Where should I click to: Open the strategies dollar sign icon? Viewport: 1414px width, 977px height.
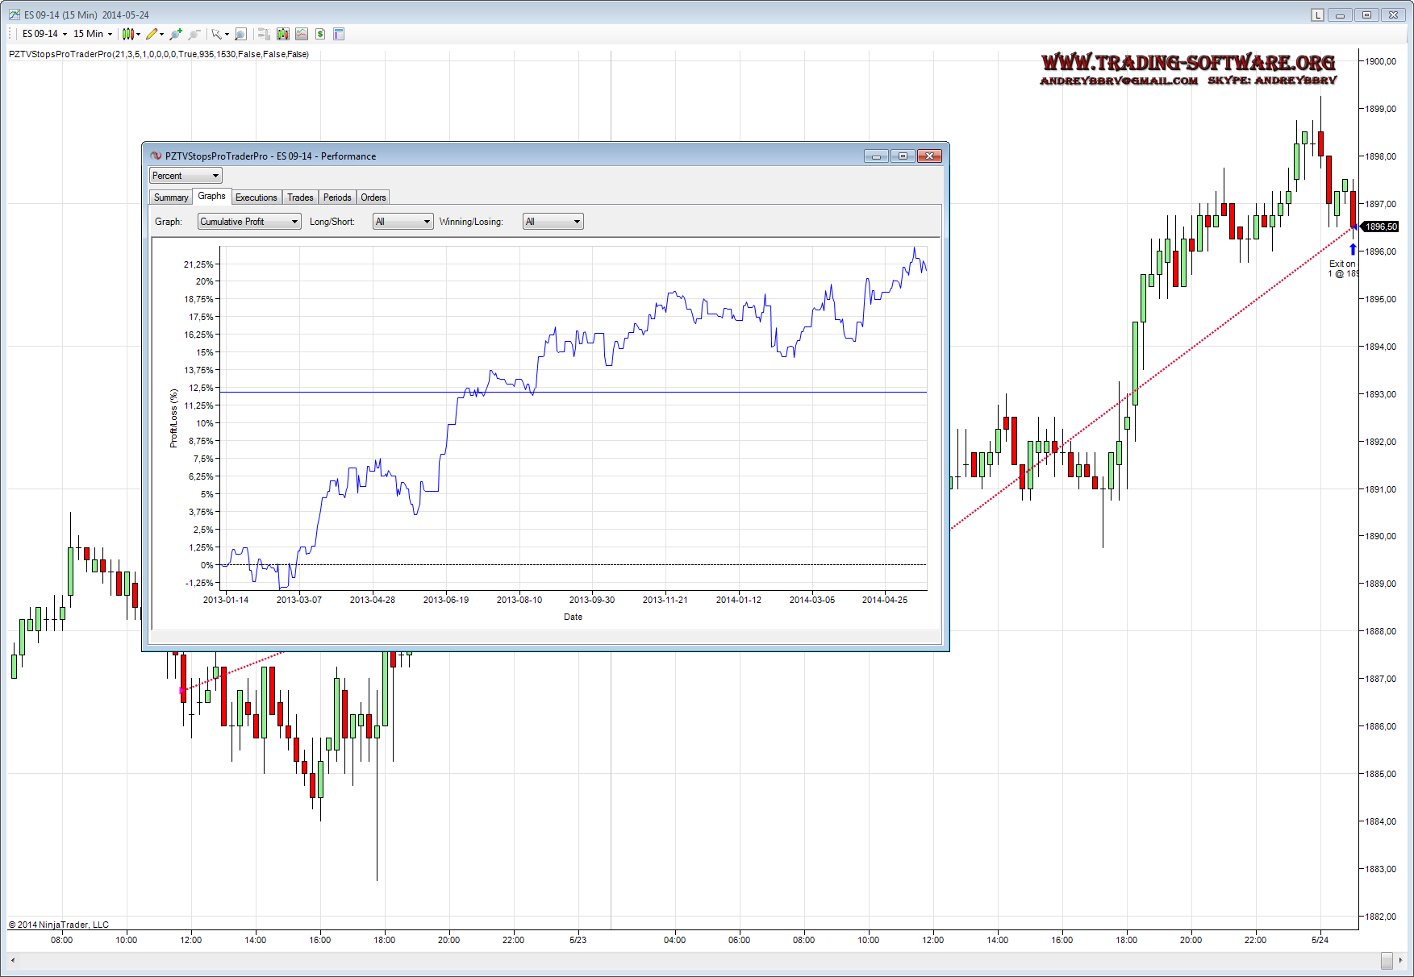tap(320, 34)
